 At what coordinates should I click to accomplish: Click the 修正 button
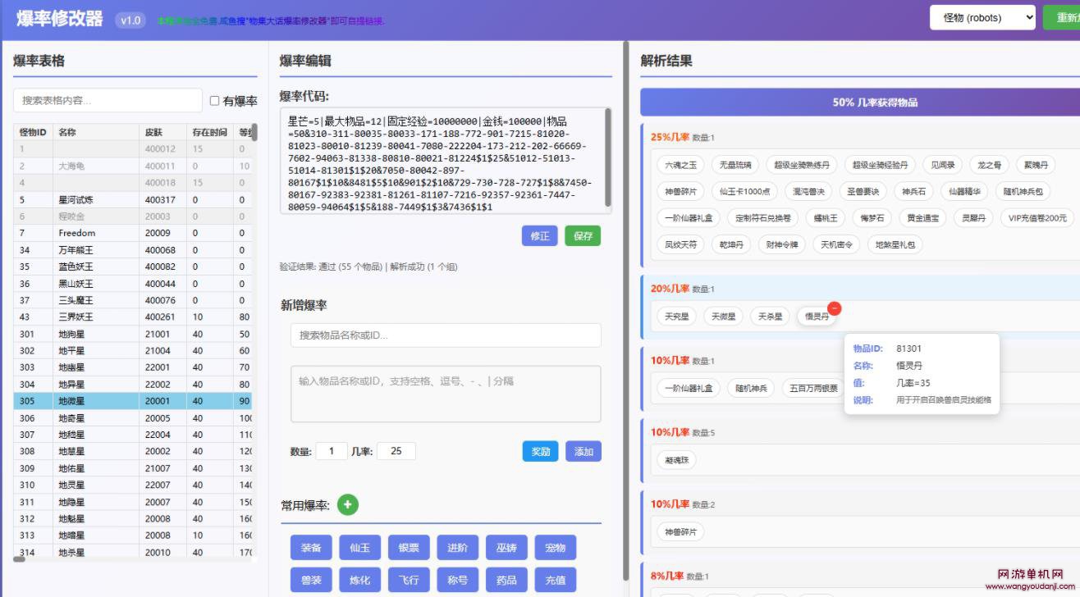click(539, 236)
